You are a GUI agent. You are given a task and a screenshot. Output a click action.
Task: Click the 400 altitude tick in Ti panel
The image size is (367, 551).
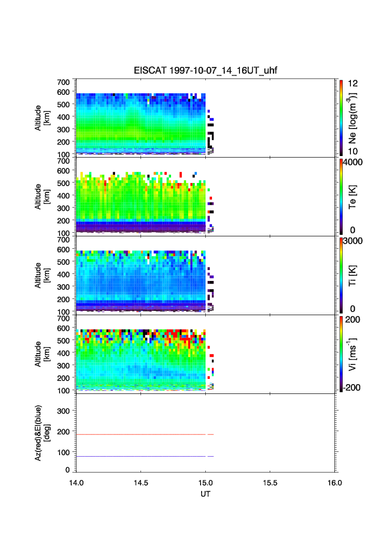[x=63, y=274]
